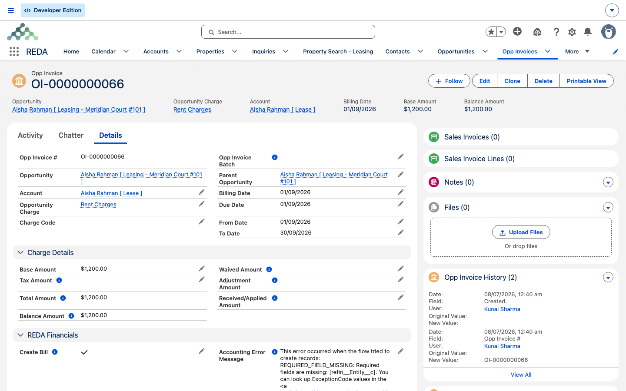
Task: Show the Tax Amount info tooltip icon
Action: 59,280
